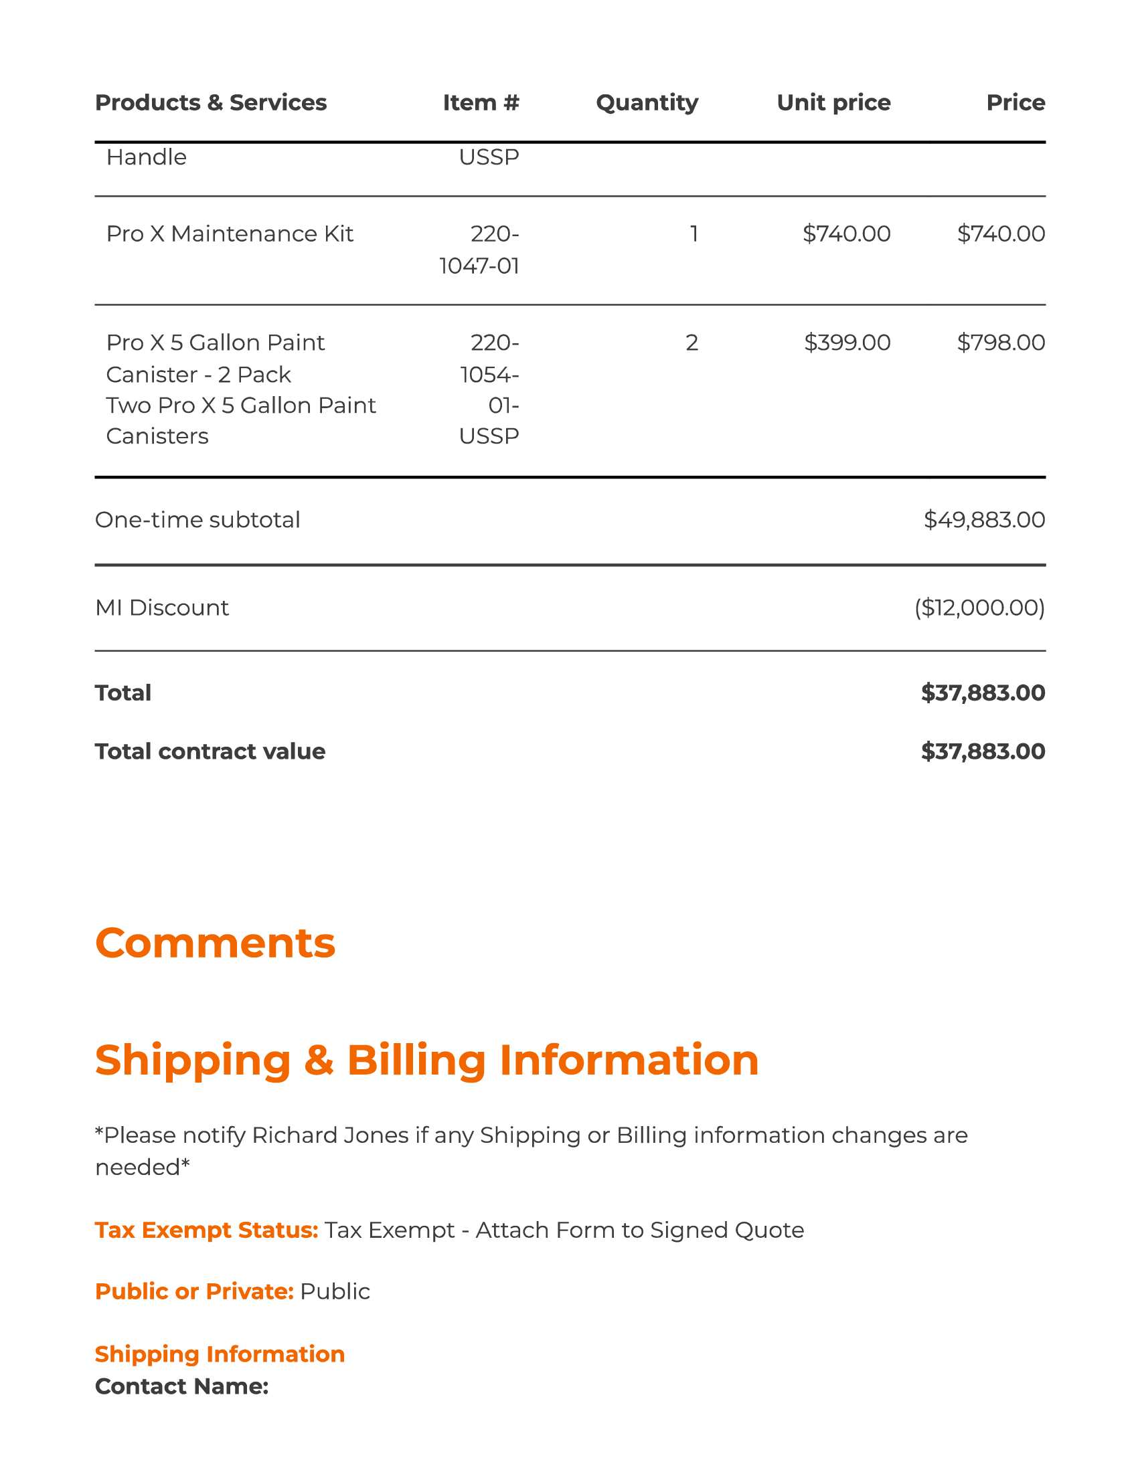This screenshot has height=1472, width=1138.
Task: Click the $49,883.00 subtotal amount
Action: point(983,520)
